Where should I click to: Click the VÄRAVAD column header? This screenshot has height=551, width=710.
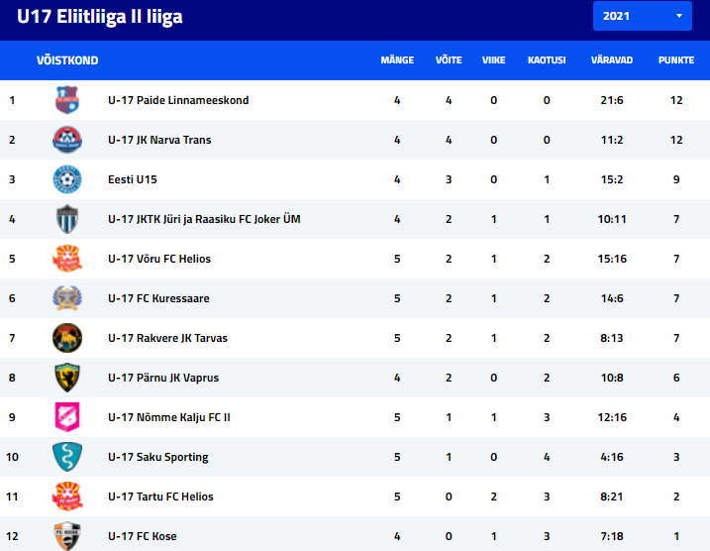tap(612, 60)
